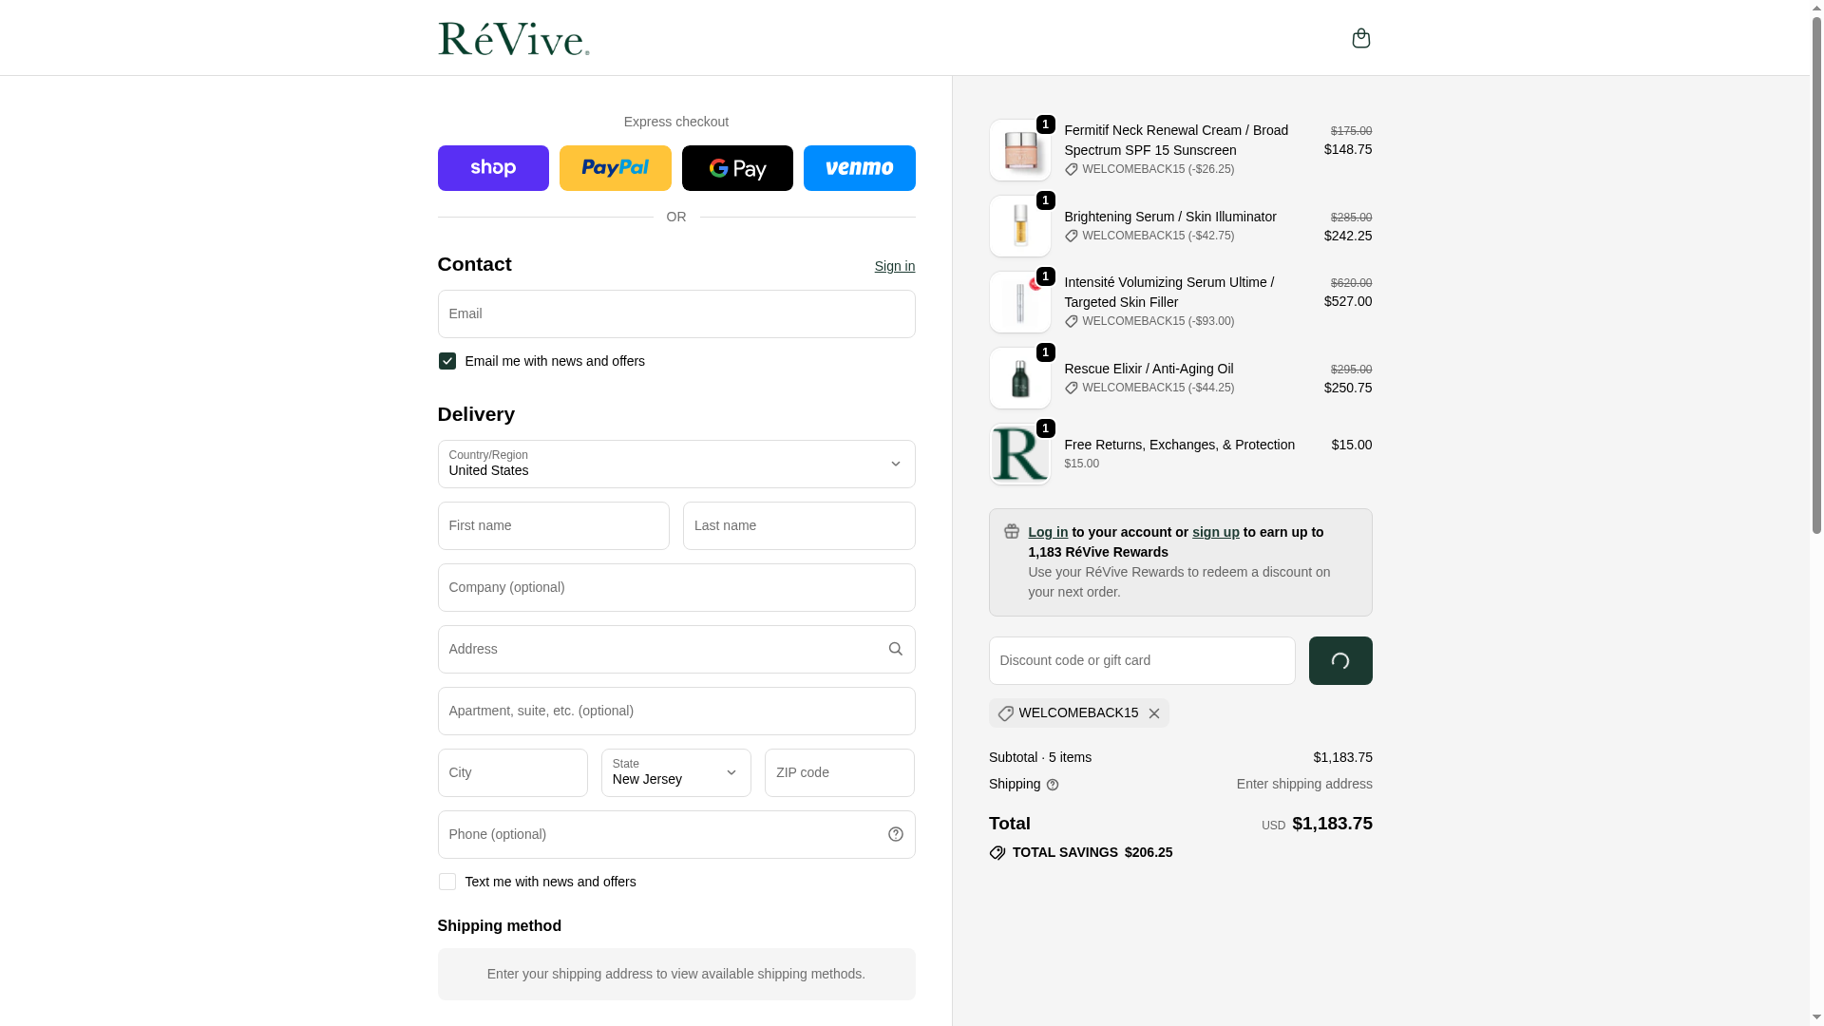Click the address search magnifier icon
This screenshot has height=1026, width=1824.
click(x=895, y=649)
